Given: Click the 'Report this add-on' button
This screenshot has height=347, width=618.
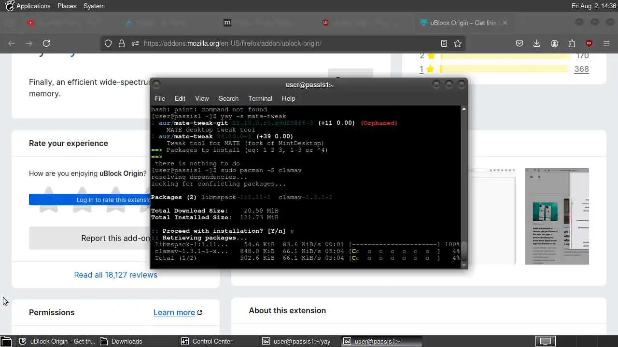Looking at the screenshot, I should (89, 238).
